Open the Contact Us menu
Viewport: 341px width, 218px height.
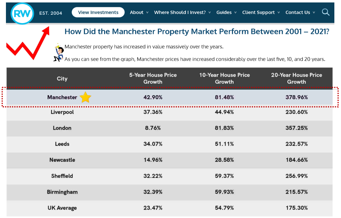click(300, 12)
